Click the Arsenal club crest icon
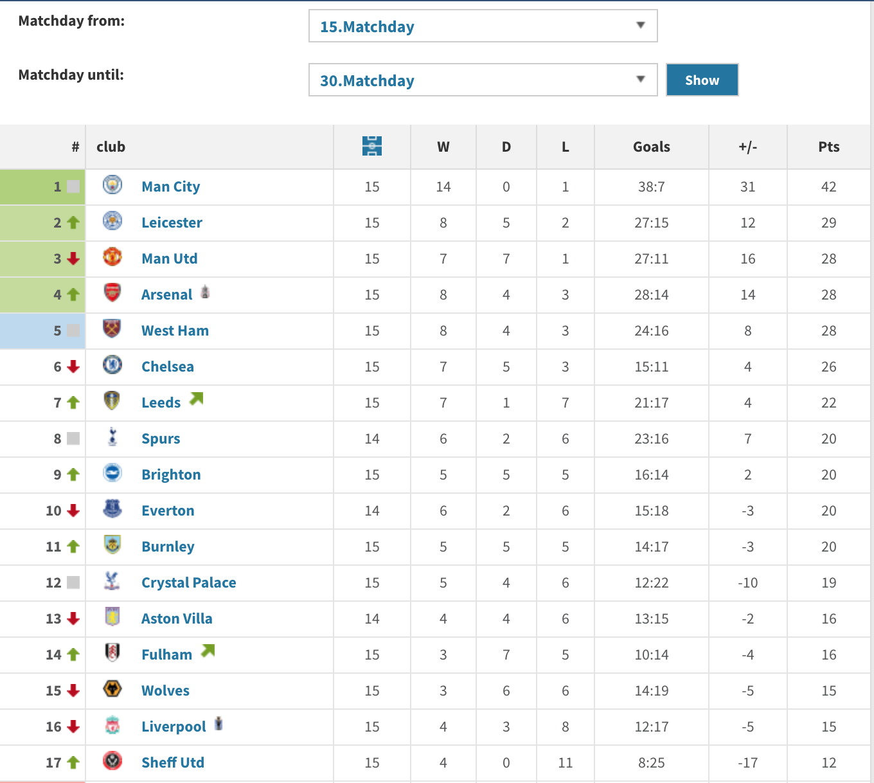Viewport: 874px width, 783px height. click(112, 293)
